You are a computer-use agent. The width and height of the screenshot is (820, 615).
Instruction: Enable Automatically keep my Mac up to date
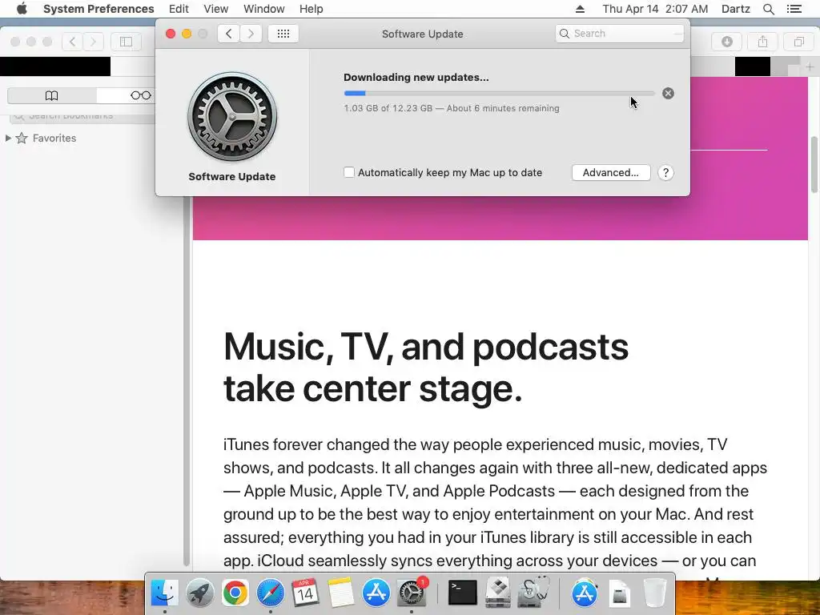[349, 172]
